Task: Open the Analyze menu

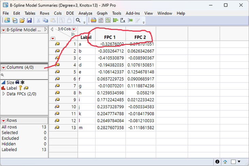Action: 85,13
